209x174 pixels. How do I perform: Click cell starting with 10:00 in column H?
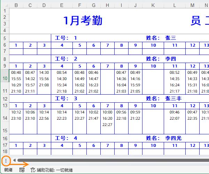click(107, 121)
